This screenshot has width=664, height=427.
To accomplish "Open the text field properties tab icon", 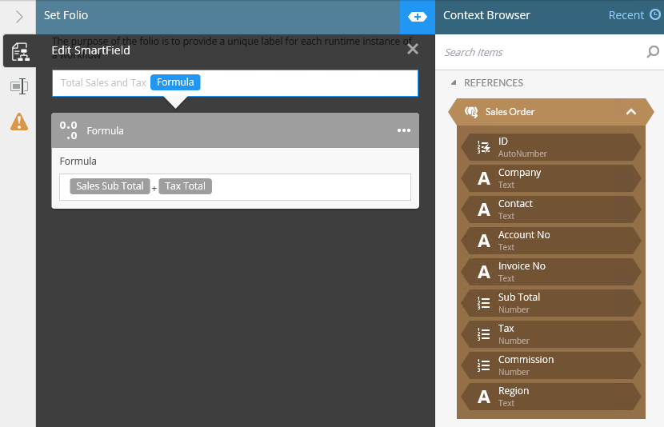I will coord(19,86).
